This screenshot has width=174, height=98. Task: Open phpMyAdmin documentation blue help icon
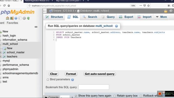(16, 18)
